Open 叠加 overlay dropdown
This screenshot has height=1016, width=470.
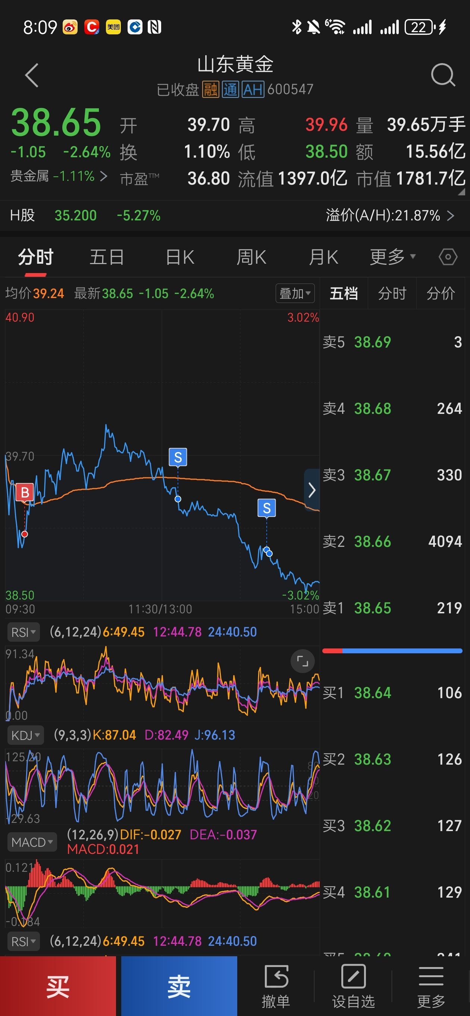(x=295, y=294)
